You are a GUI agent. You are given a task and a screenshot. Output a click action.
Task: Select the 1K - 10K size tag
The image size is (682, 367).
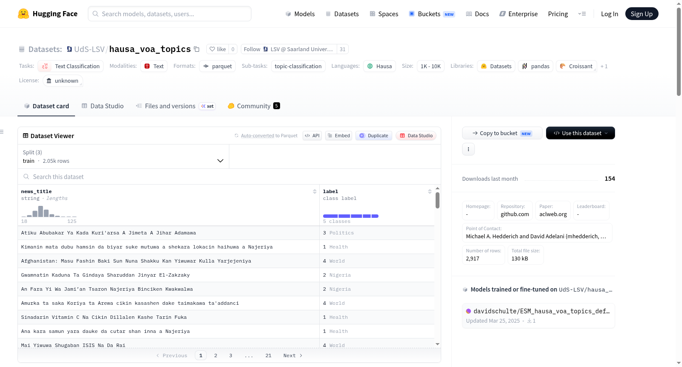point(431,66)
